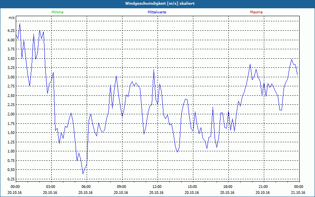Click the 1,25 y-axis value
The height and width of the screenshot is (197, 315).
(x=11, y=142)
